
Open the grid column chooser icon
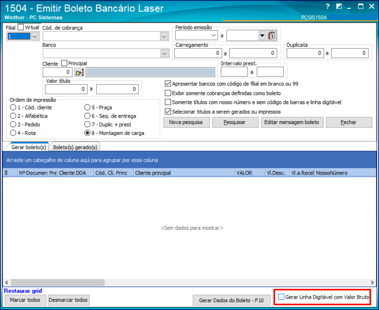[6, 173]
